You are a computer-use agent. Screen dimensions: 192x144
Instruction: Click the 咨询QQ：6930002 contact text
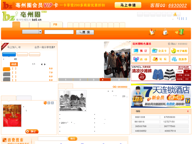(177, 44)
